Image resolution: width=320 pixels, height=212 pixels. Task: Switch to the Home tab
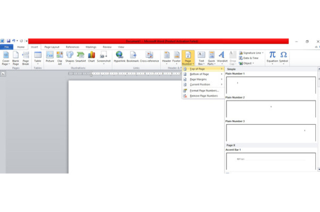[x=21, y=47]
